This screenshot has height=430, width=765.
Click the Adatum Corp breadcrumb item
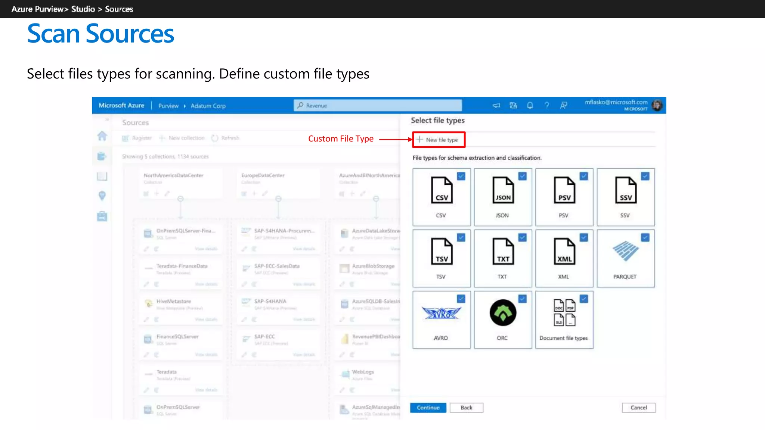(208, 106)
